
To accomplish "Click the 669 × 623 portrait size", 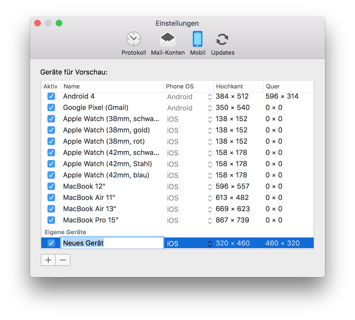I will click(x=233, y=209).
